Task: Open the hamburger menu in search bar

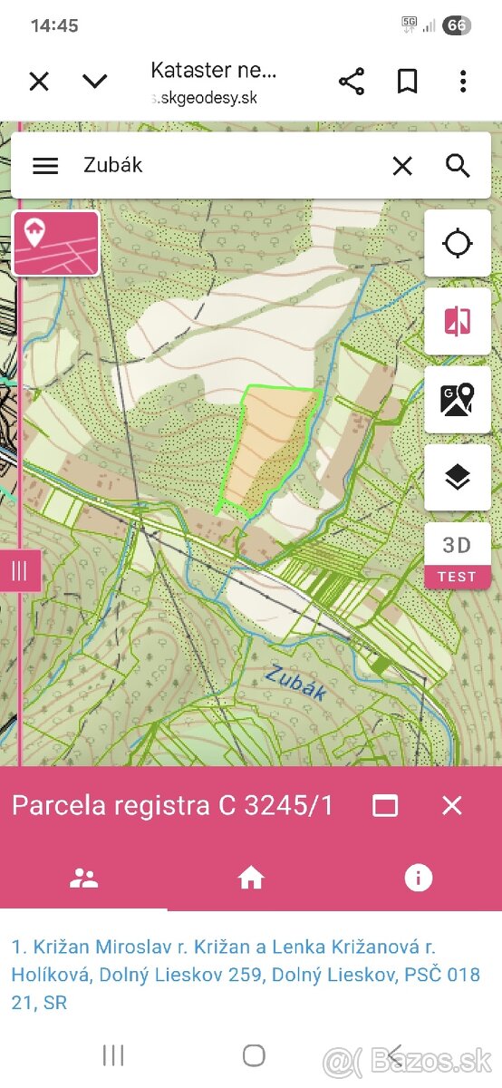Action: point(45,166)
